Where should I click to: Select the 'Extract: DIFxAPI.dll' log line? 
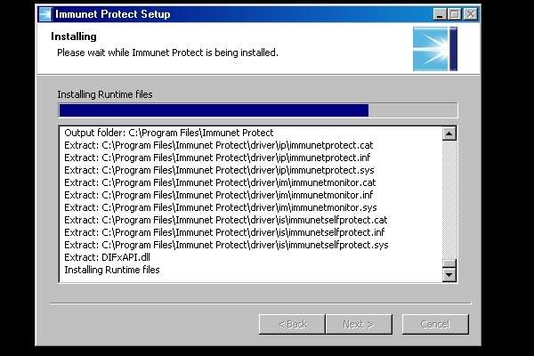pyautogui.click(x=108, y=257)
